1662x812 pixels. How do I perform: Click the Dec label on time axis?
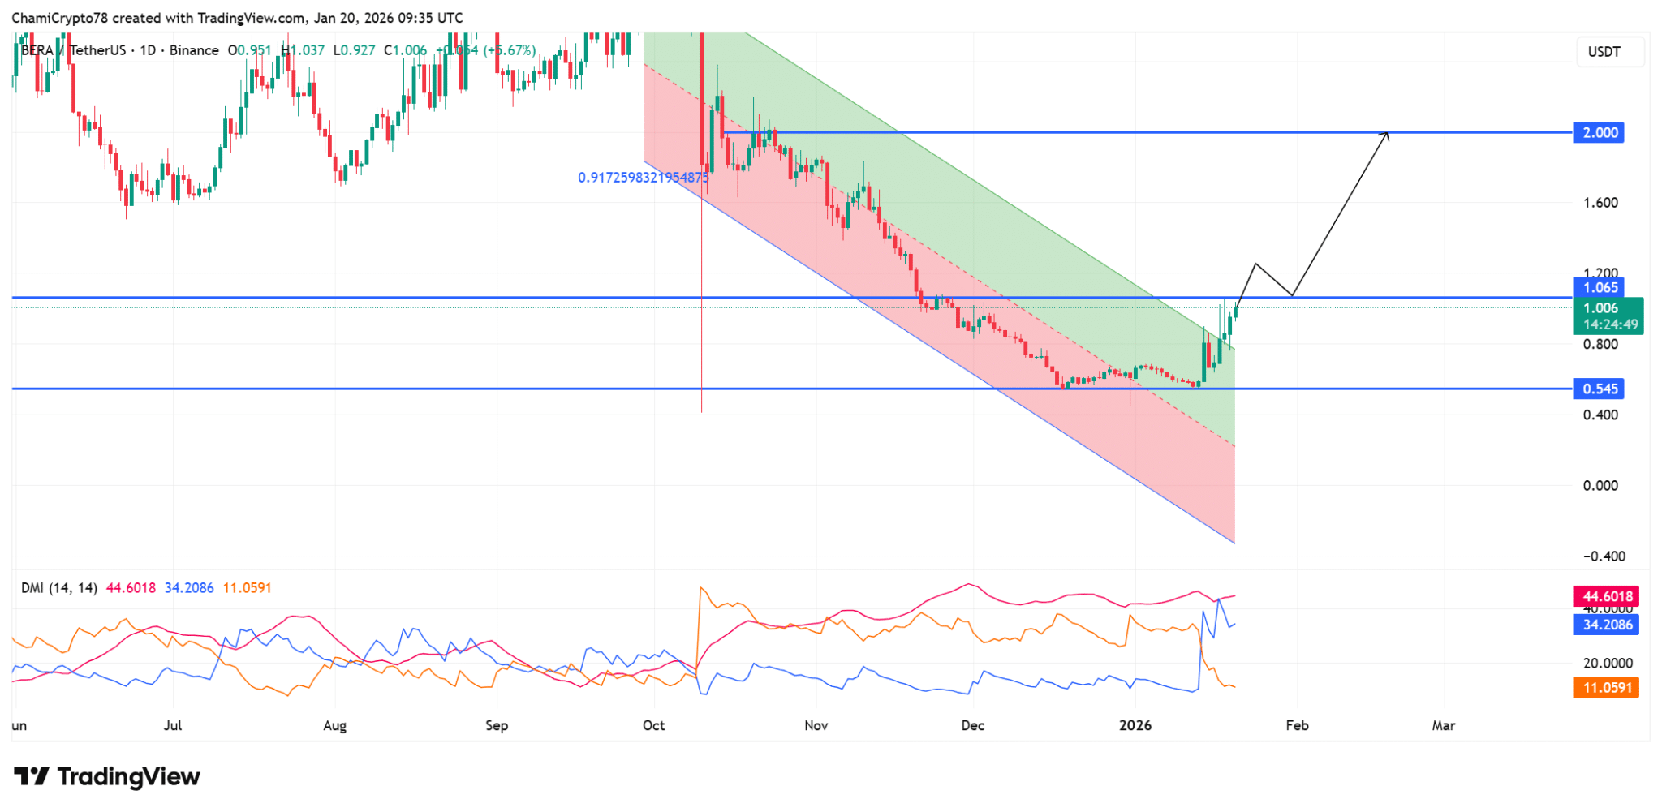click(x=973, y=725)
